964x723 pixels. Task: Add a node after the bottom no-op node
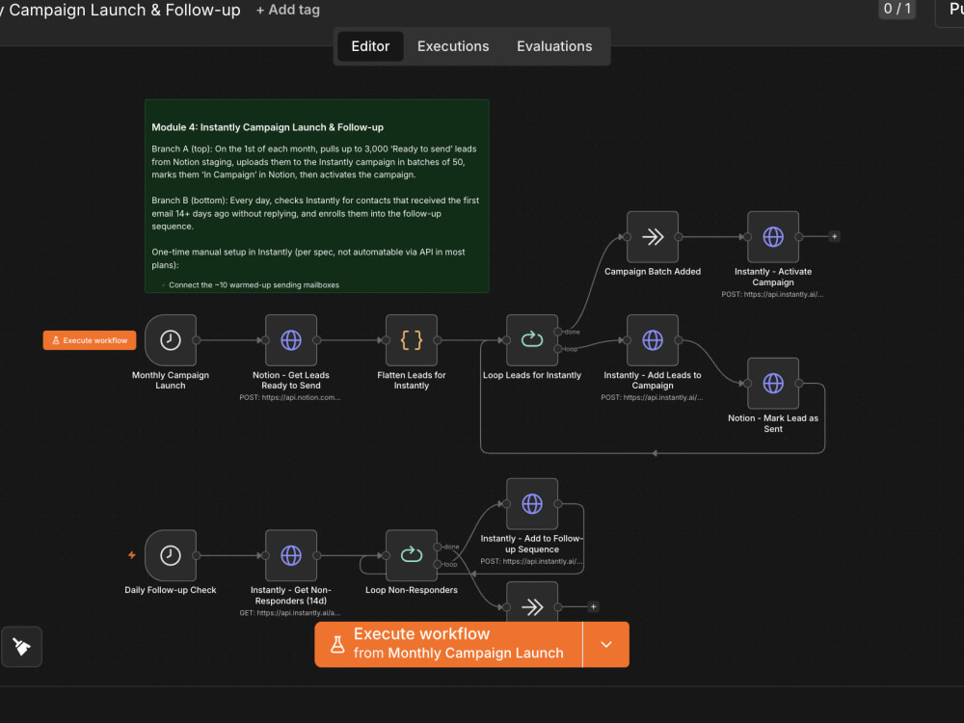pos(593,606)
